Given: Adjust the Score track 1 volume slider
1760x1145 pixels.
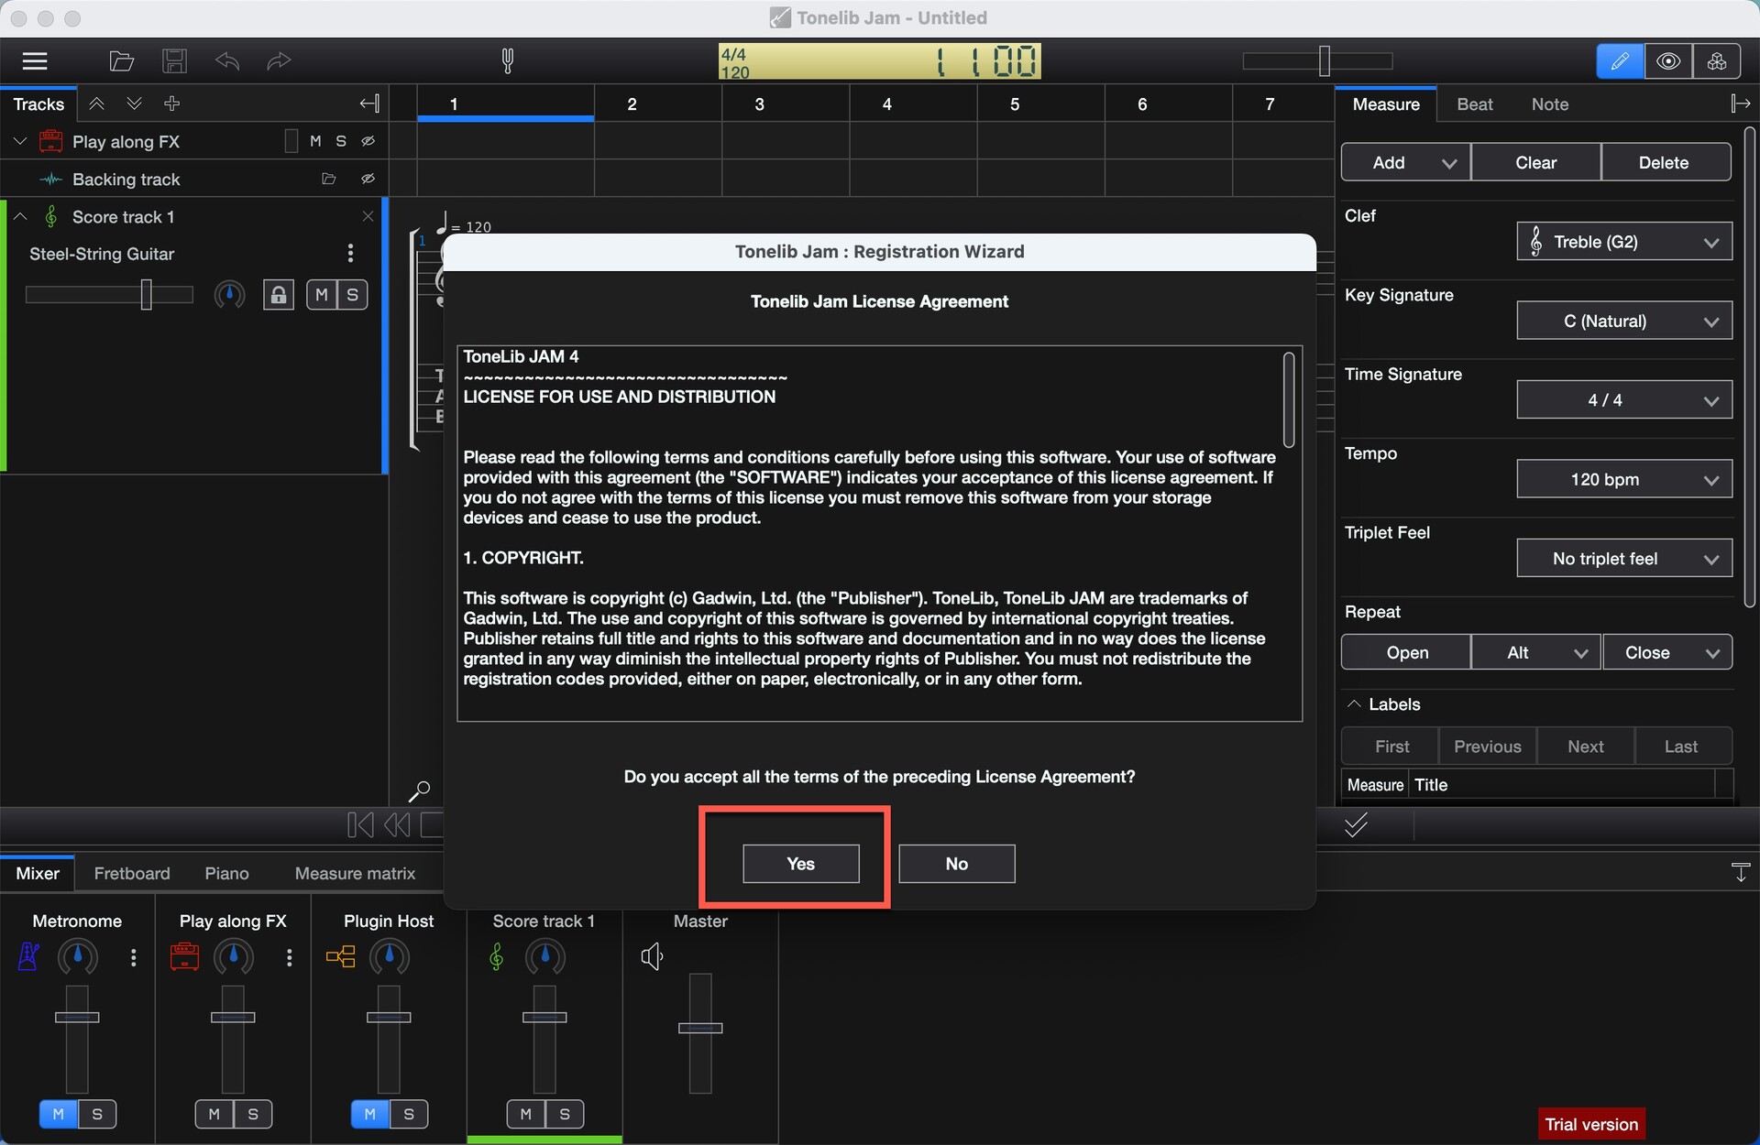Looking at the screenshot, I should click(109, 295).
